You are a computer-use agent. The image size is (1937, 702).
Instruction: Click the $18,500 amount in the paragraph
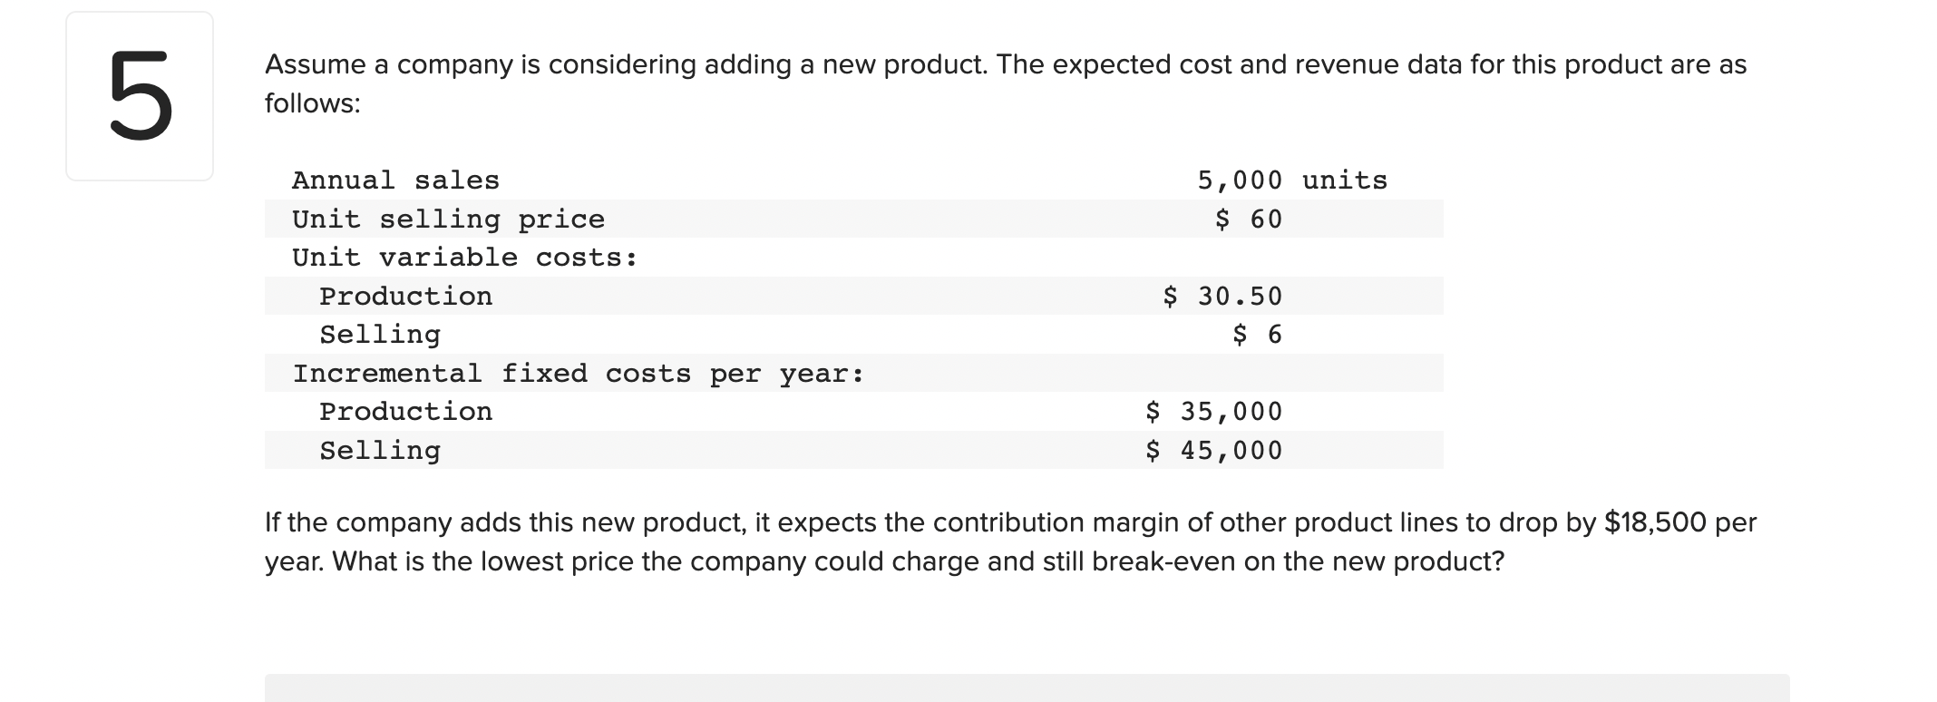pos(1656,522)
